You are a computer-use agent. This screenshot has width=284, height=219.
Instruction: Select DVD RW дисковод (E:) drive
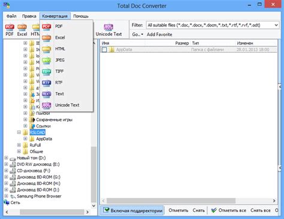pos(38,165)
